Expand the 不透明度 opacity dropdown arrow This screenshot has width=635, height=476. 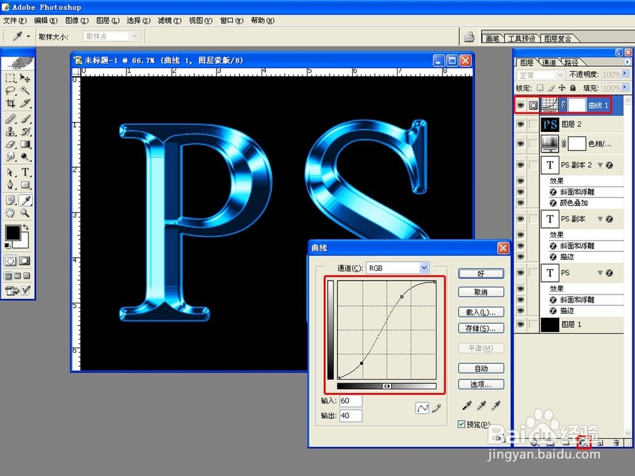tap(626, 74)
